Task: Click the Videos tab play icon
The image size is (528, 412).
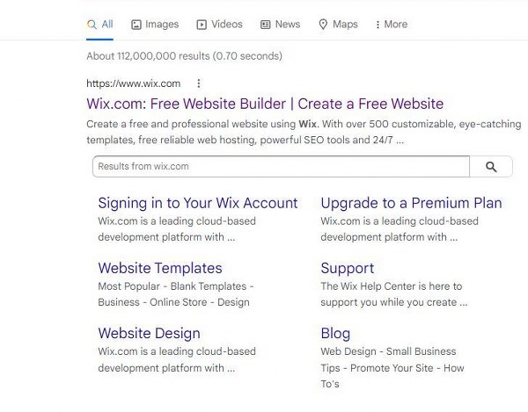Action: 202,25
